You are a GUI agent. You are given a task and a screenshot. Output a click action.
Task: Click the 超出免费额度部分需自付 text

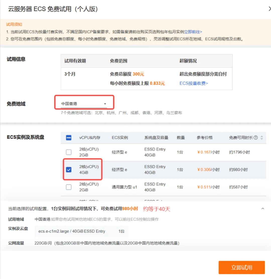click(x=203, y=74)
